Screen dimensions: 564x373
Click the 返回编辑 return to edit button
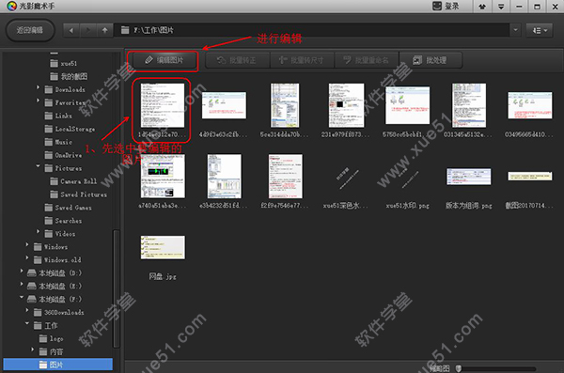[30, 30]
